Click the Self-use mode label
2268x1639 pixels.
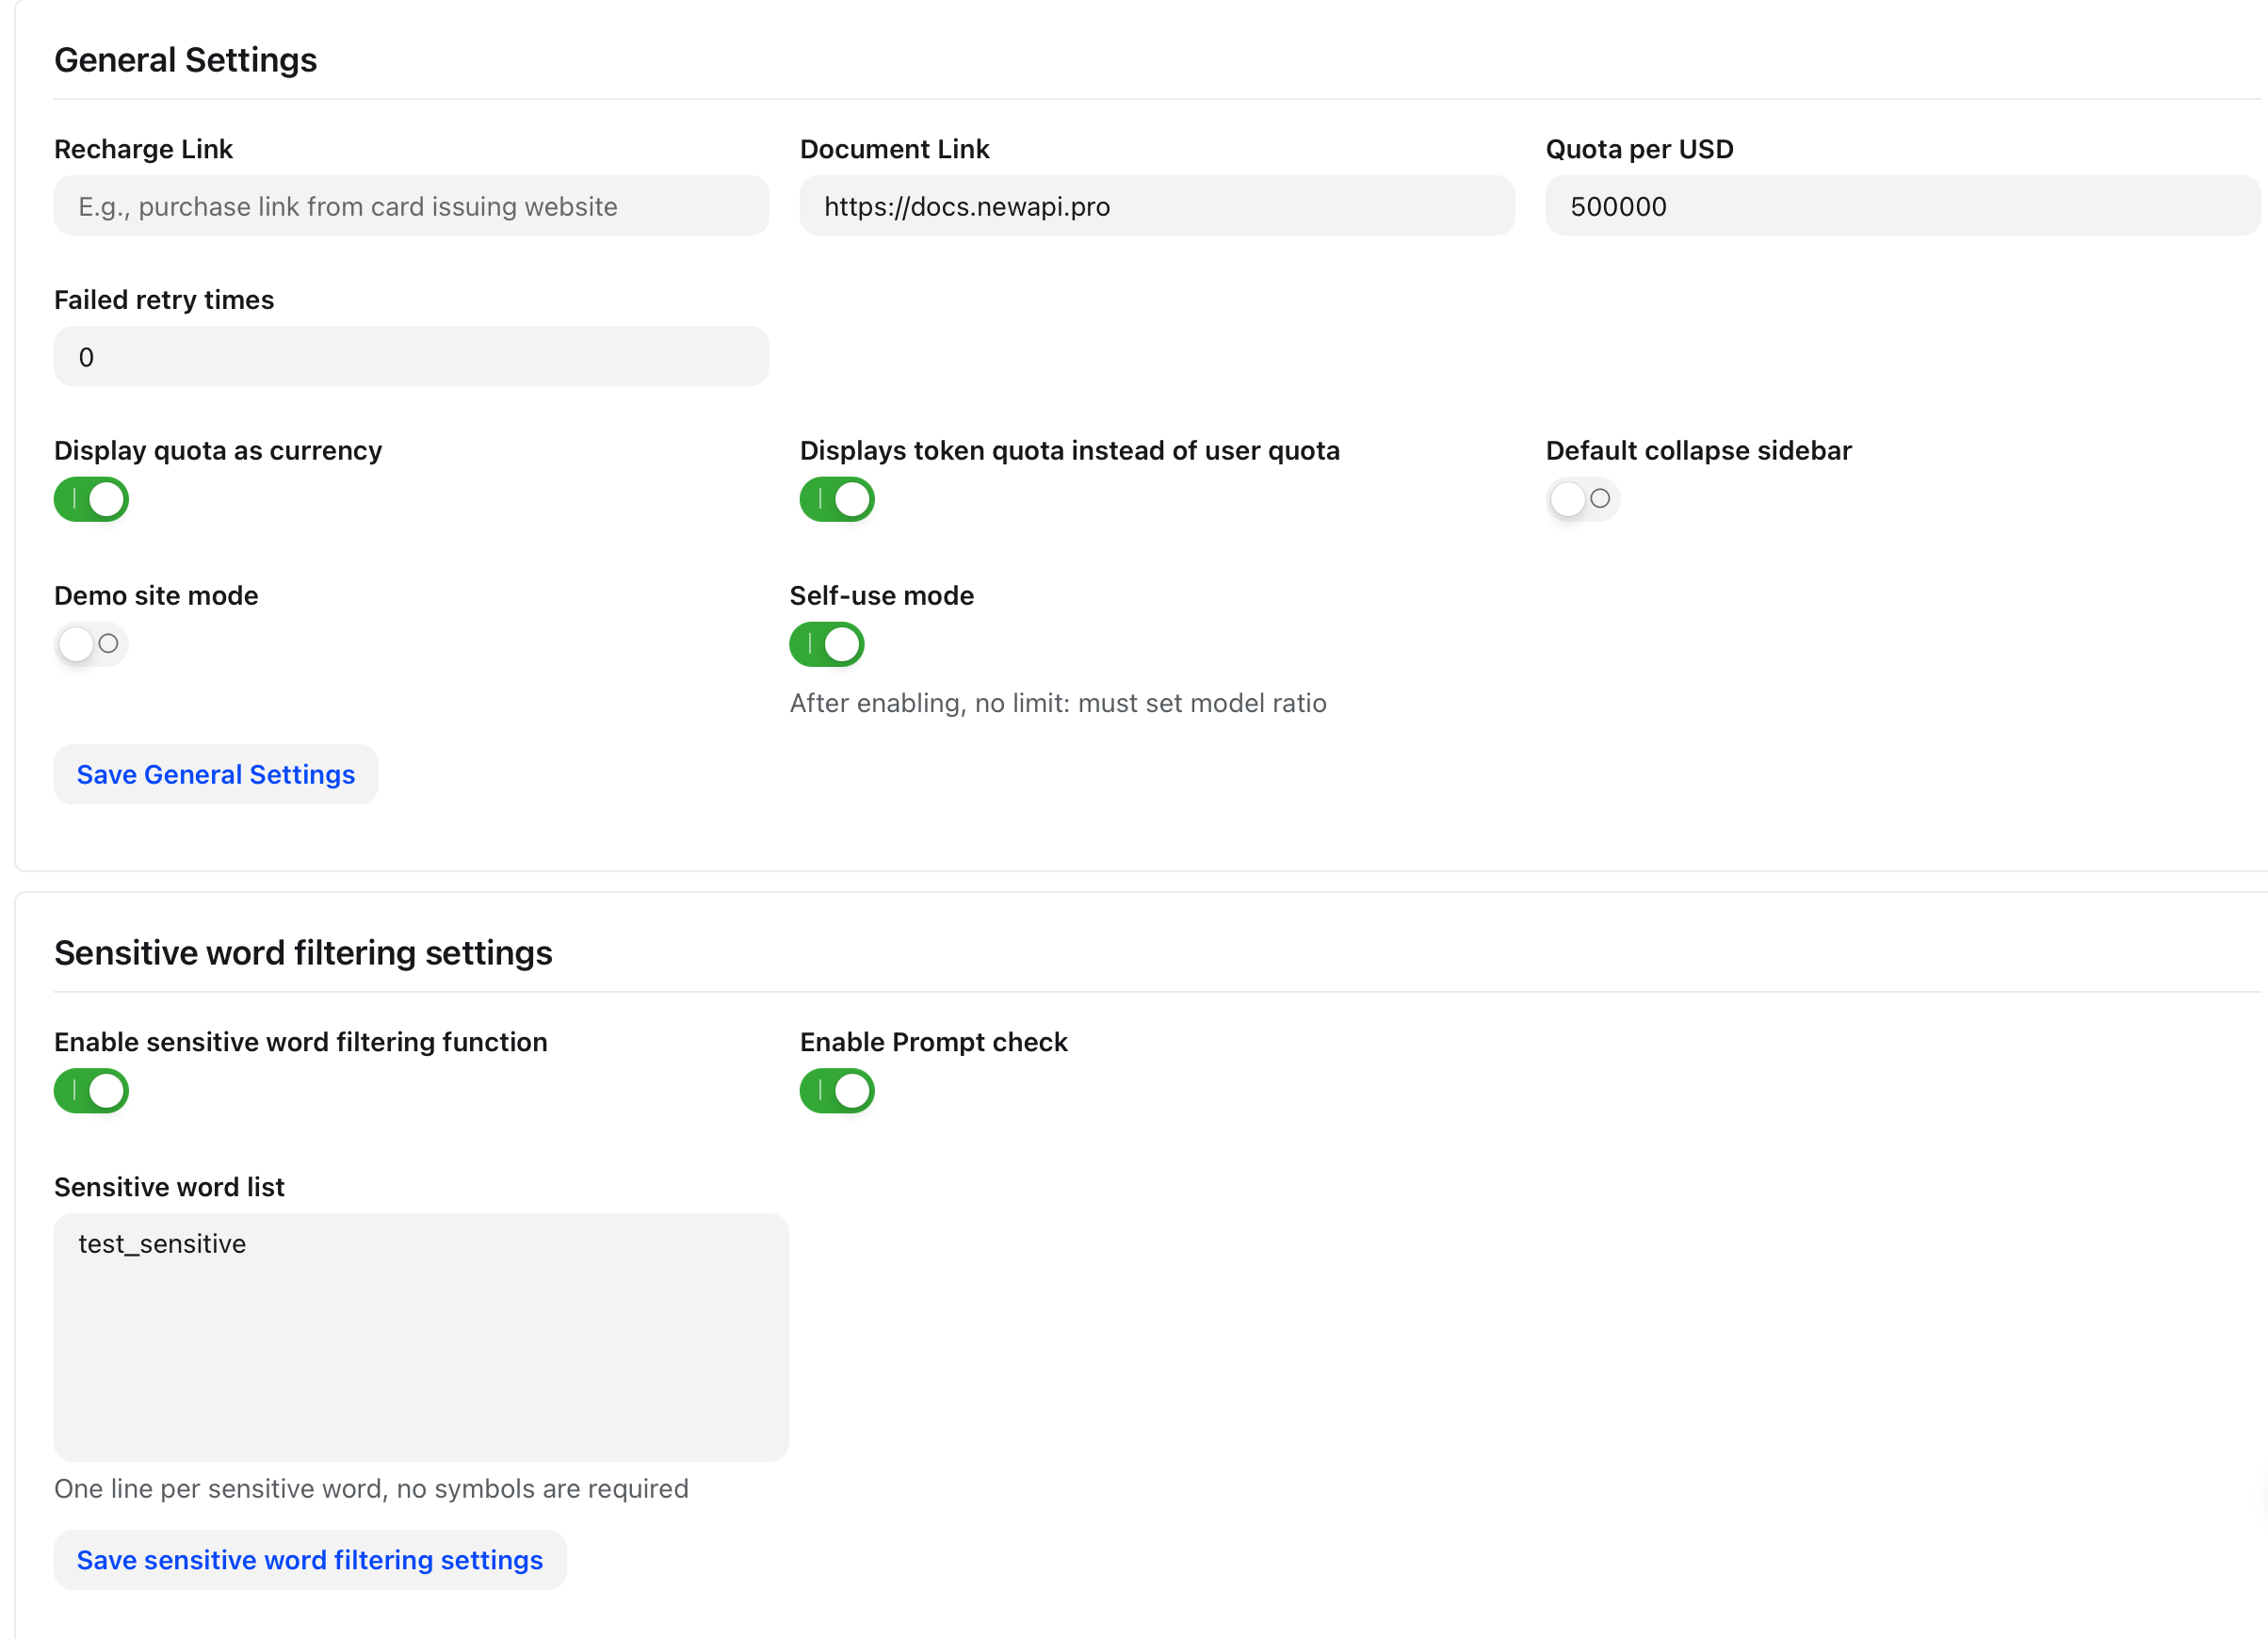tap(882, 596)
